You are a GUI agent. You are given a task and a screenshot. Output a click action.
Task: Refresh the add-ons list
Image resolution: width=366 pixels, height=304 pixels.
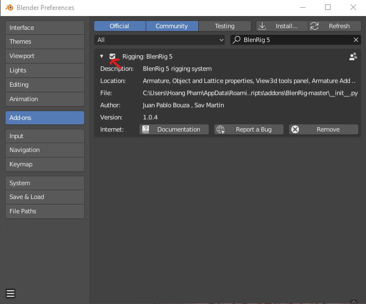pyautogui.click(x=335, y=26)
